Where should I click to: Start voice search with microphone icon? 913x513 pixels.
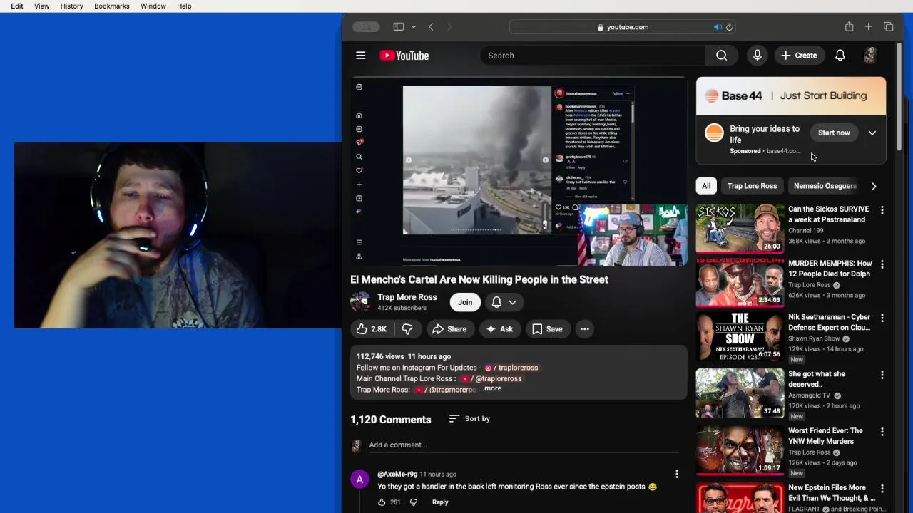click(x=758, y=56)
